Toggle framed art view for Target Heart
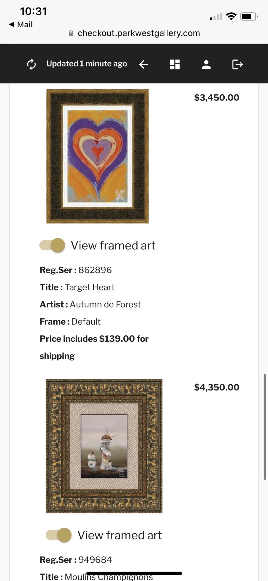 52,245
